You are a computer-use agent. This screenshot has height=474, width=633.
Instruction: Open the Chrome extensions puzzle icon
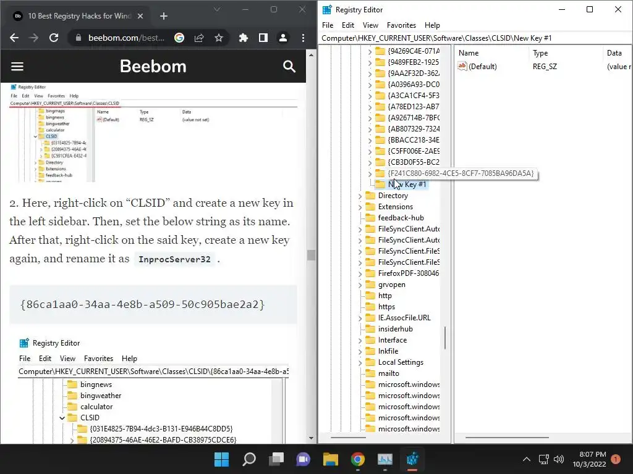coord(244,38)
